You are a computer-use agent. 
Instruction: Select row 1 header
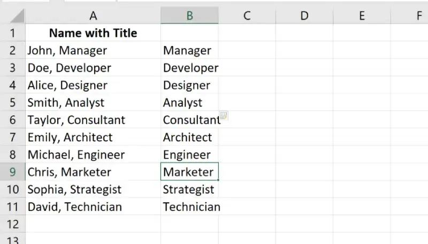[12, 33]
